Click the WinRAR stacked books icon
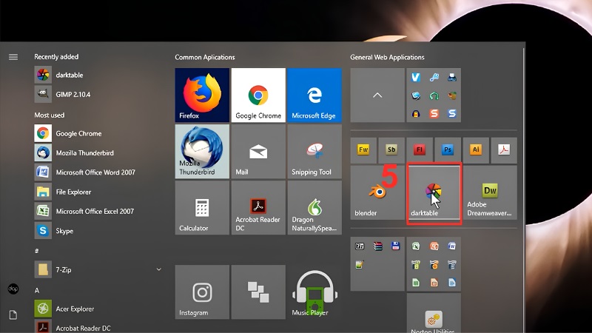The height and width of the screenshot is (333, 592). pyautogui.click(x=377, y=246)
